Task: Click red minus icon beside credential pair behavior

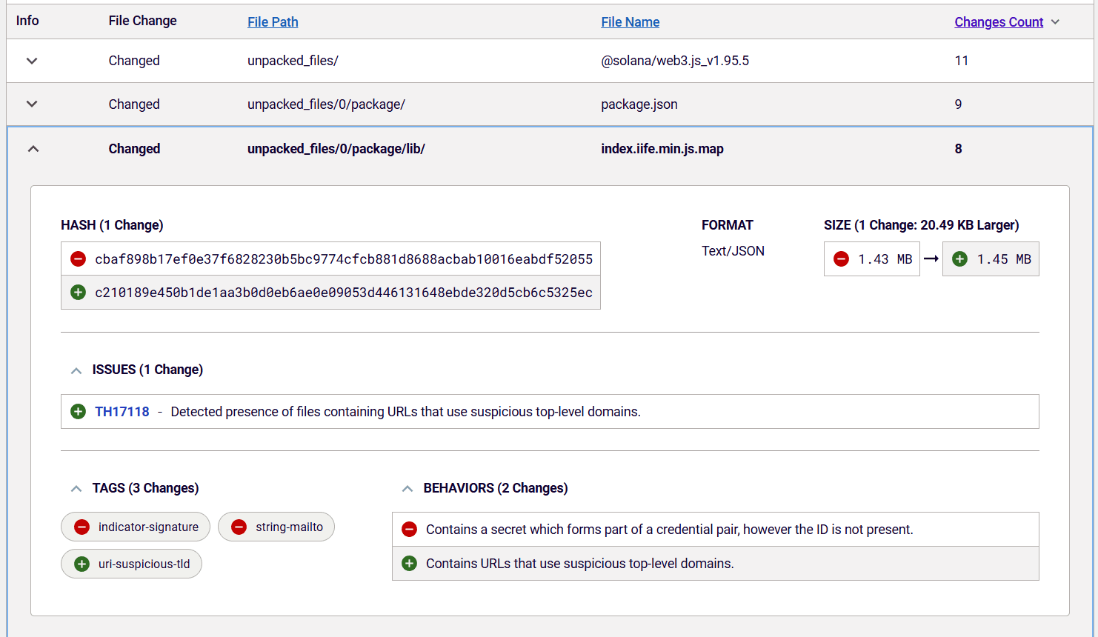Action: [x=409, y=530]
